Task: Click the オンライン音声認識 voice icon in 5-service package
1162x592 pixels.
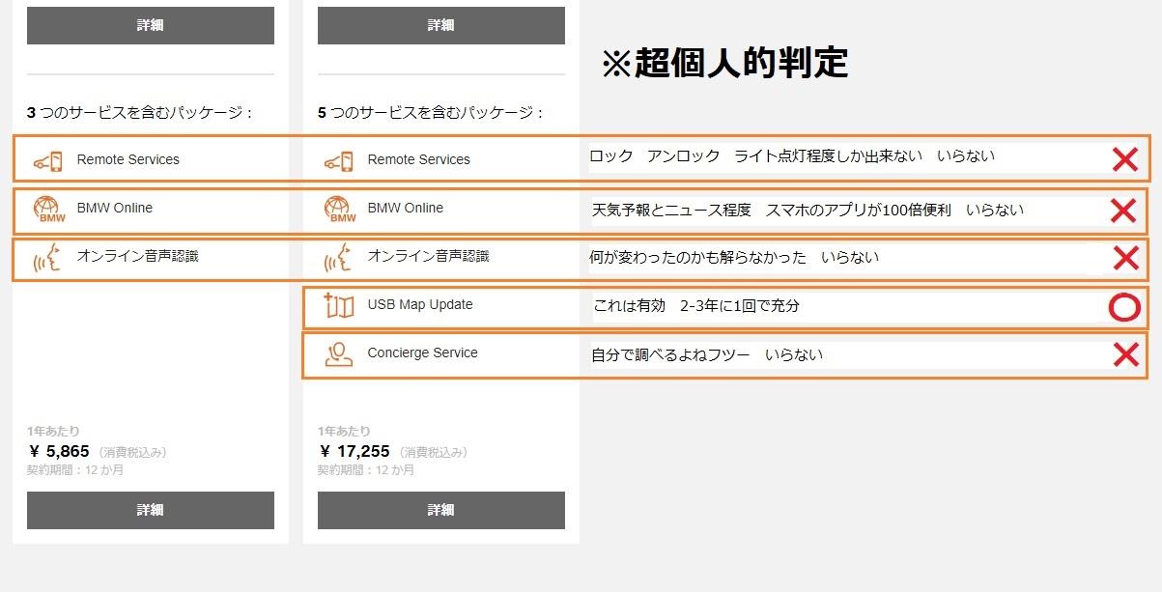Action: coord(338,258)
